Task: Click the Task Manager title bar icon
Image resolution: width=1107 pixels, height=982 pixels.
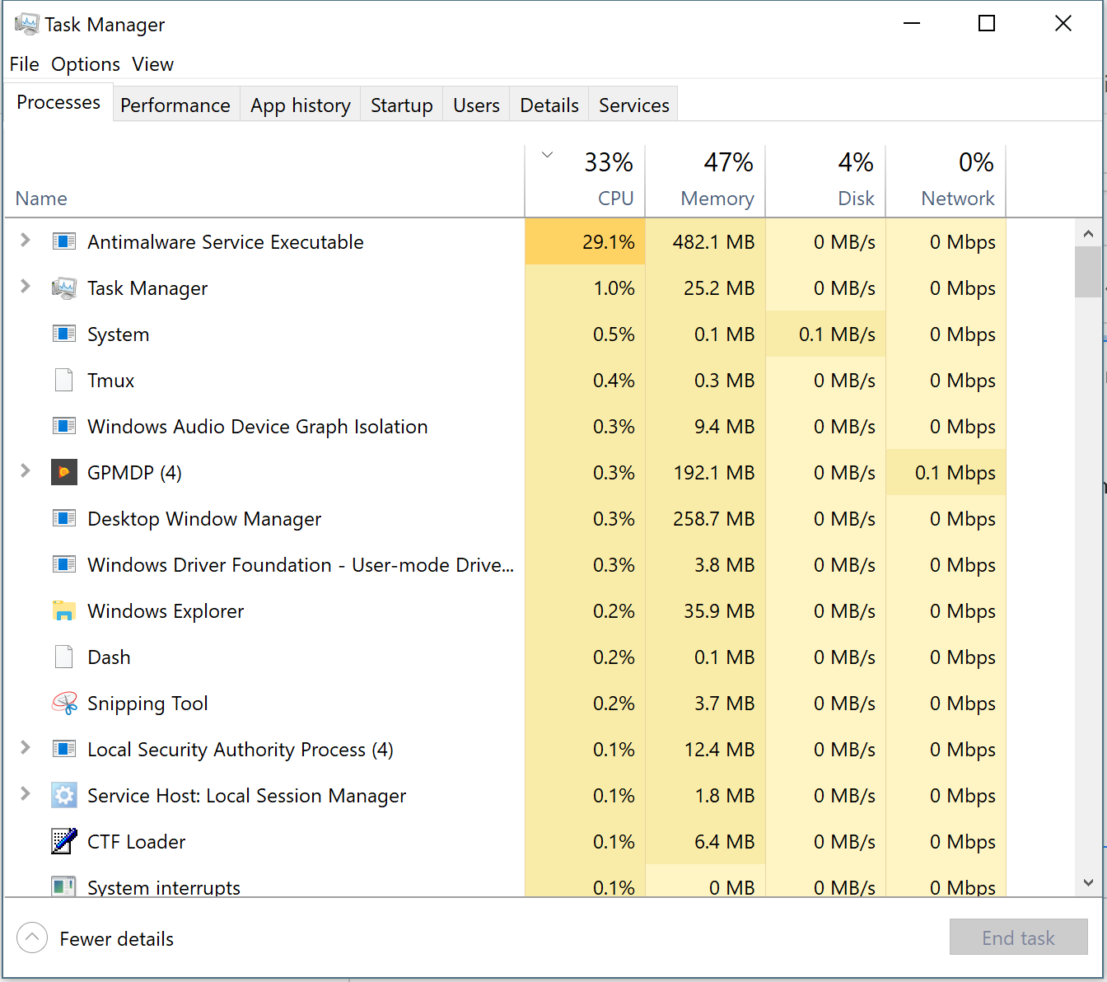Action: click(x=27, y=24)
